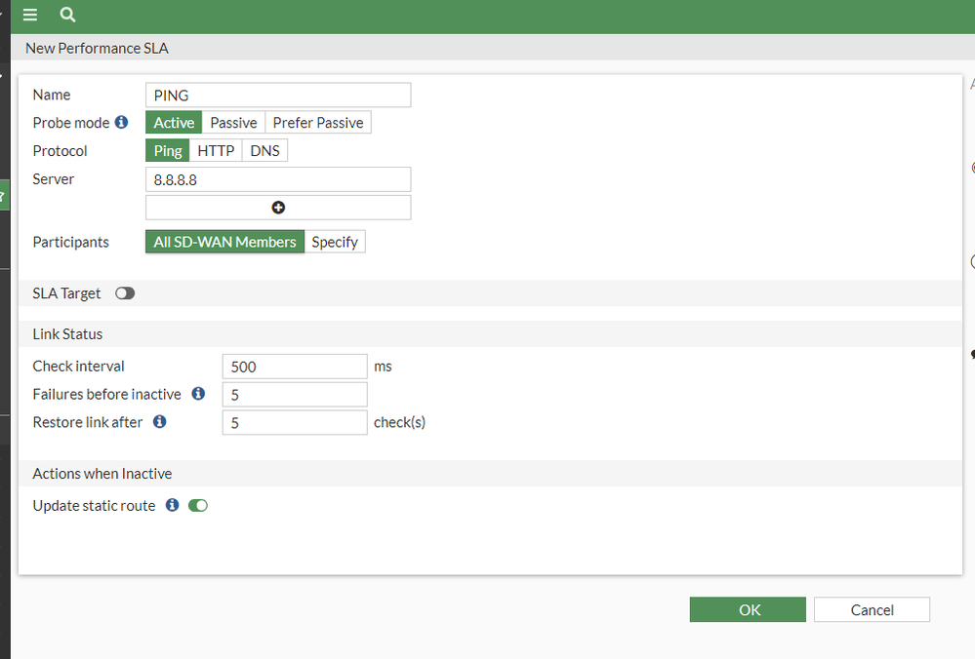This screenshot has width=975, height=659.
Task: Click the Failures before inactive info icon
Action: (x=198, y=394)
